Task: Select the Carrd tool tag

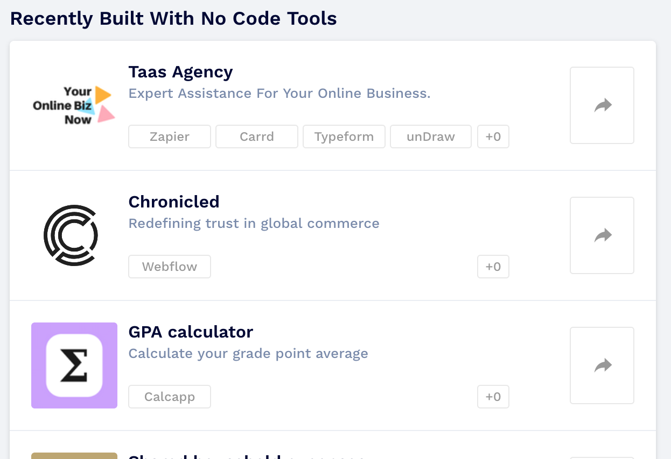Action: click(257, 137)
